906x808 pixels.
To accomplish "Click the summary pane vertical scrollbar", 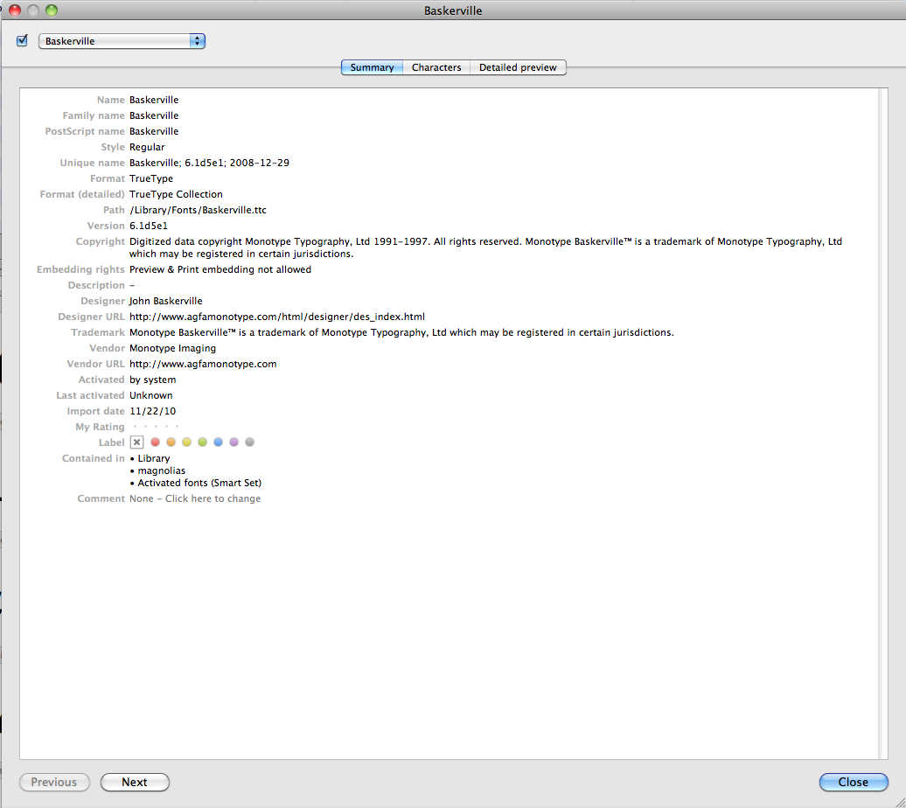I will pyautogui.click(x=883, y=423).
